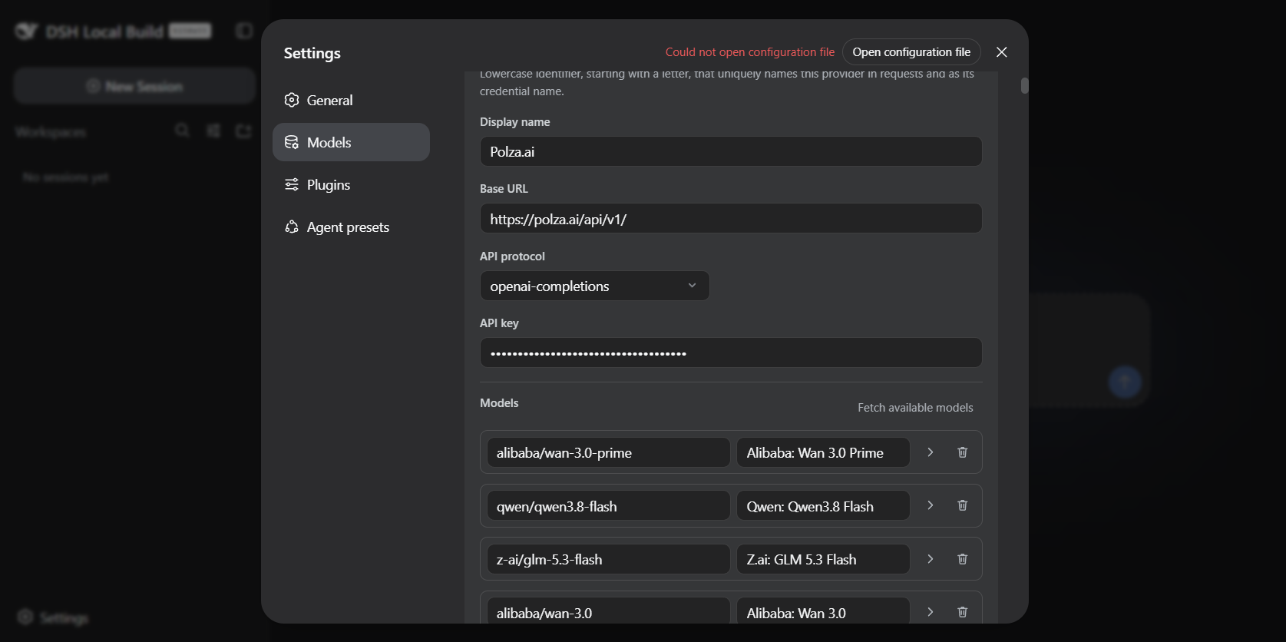Edit the model name field Qwen: Qwen3.8 Flash
Screen dimensions: 1286x642
click(x=823, y=506)
